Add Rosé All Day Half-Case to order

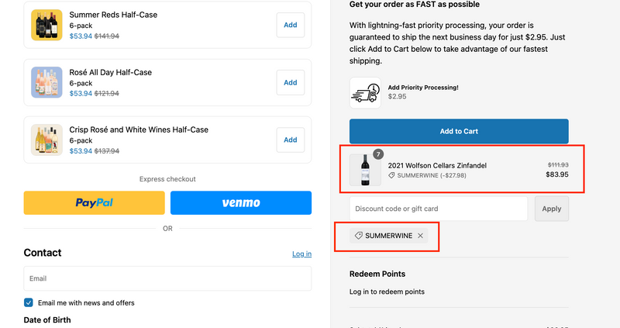coord(290,82)
